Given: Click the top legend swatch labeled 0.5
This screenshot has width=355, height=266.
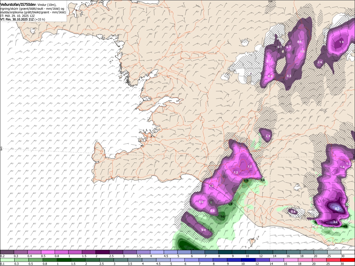Looking at the screenshot, I should (48, 252).
